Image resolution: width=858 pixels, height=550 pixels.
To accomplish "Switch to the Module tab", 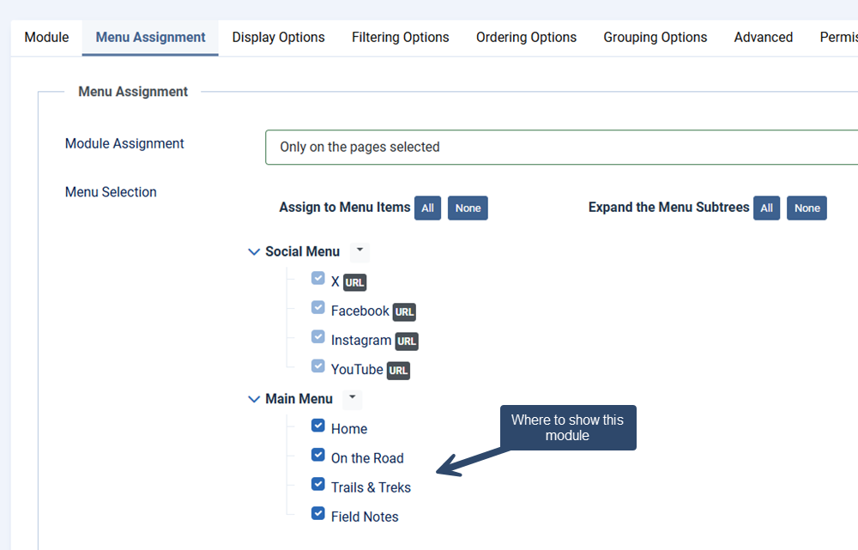I will pyautogui.click(x=46, y=37).
